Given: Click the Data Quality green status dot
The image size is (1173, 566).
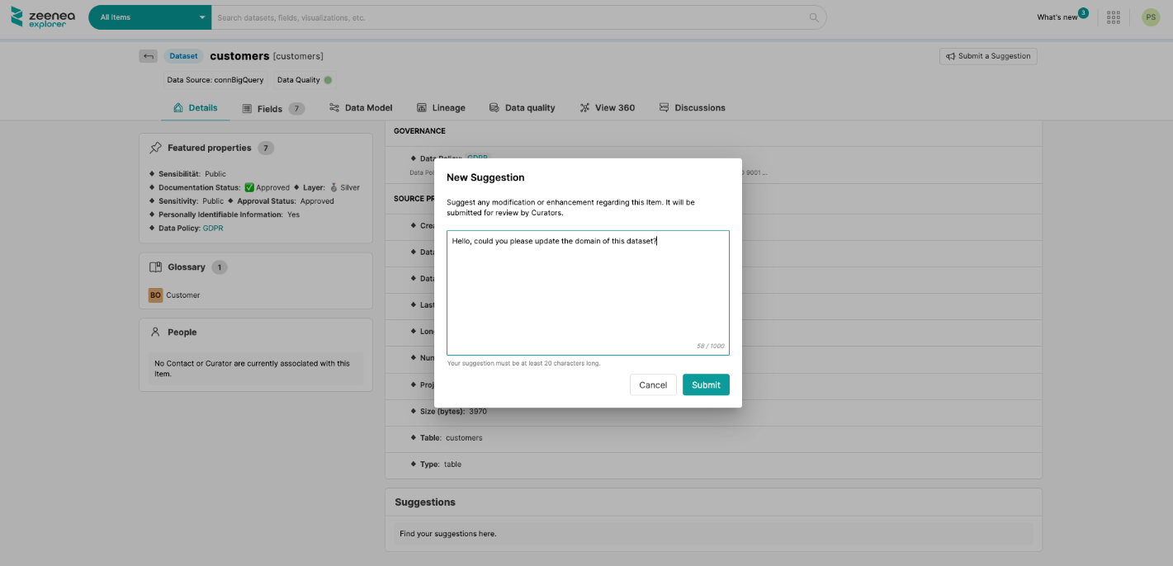Looking at the screenshot, I should click(x=328, y=80).
